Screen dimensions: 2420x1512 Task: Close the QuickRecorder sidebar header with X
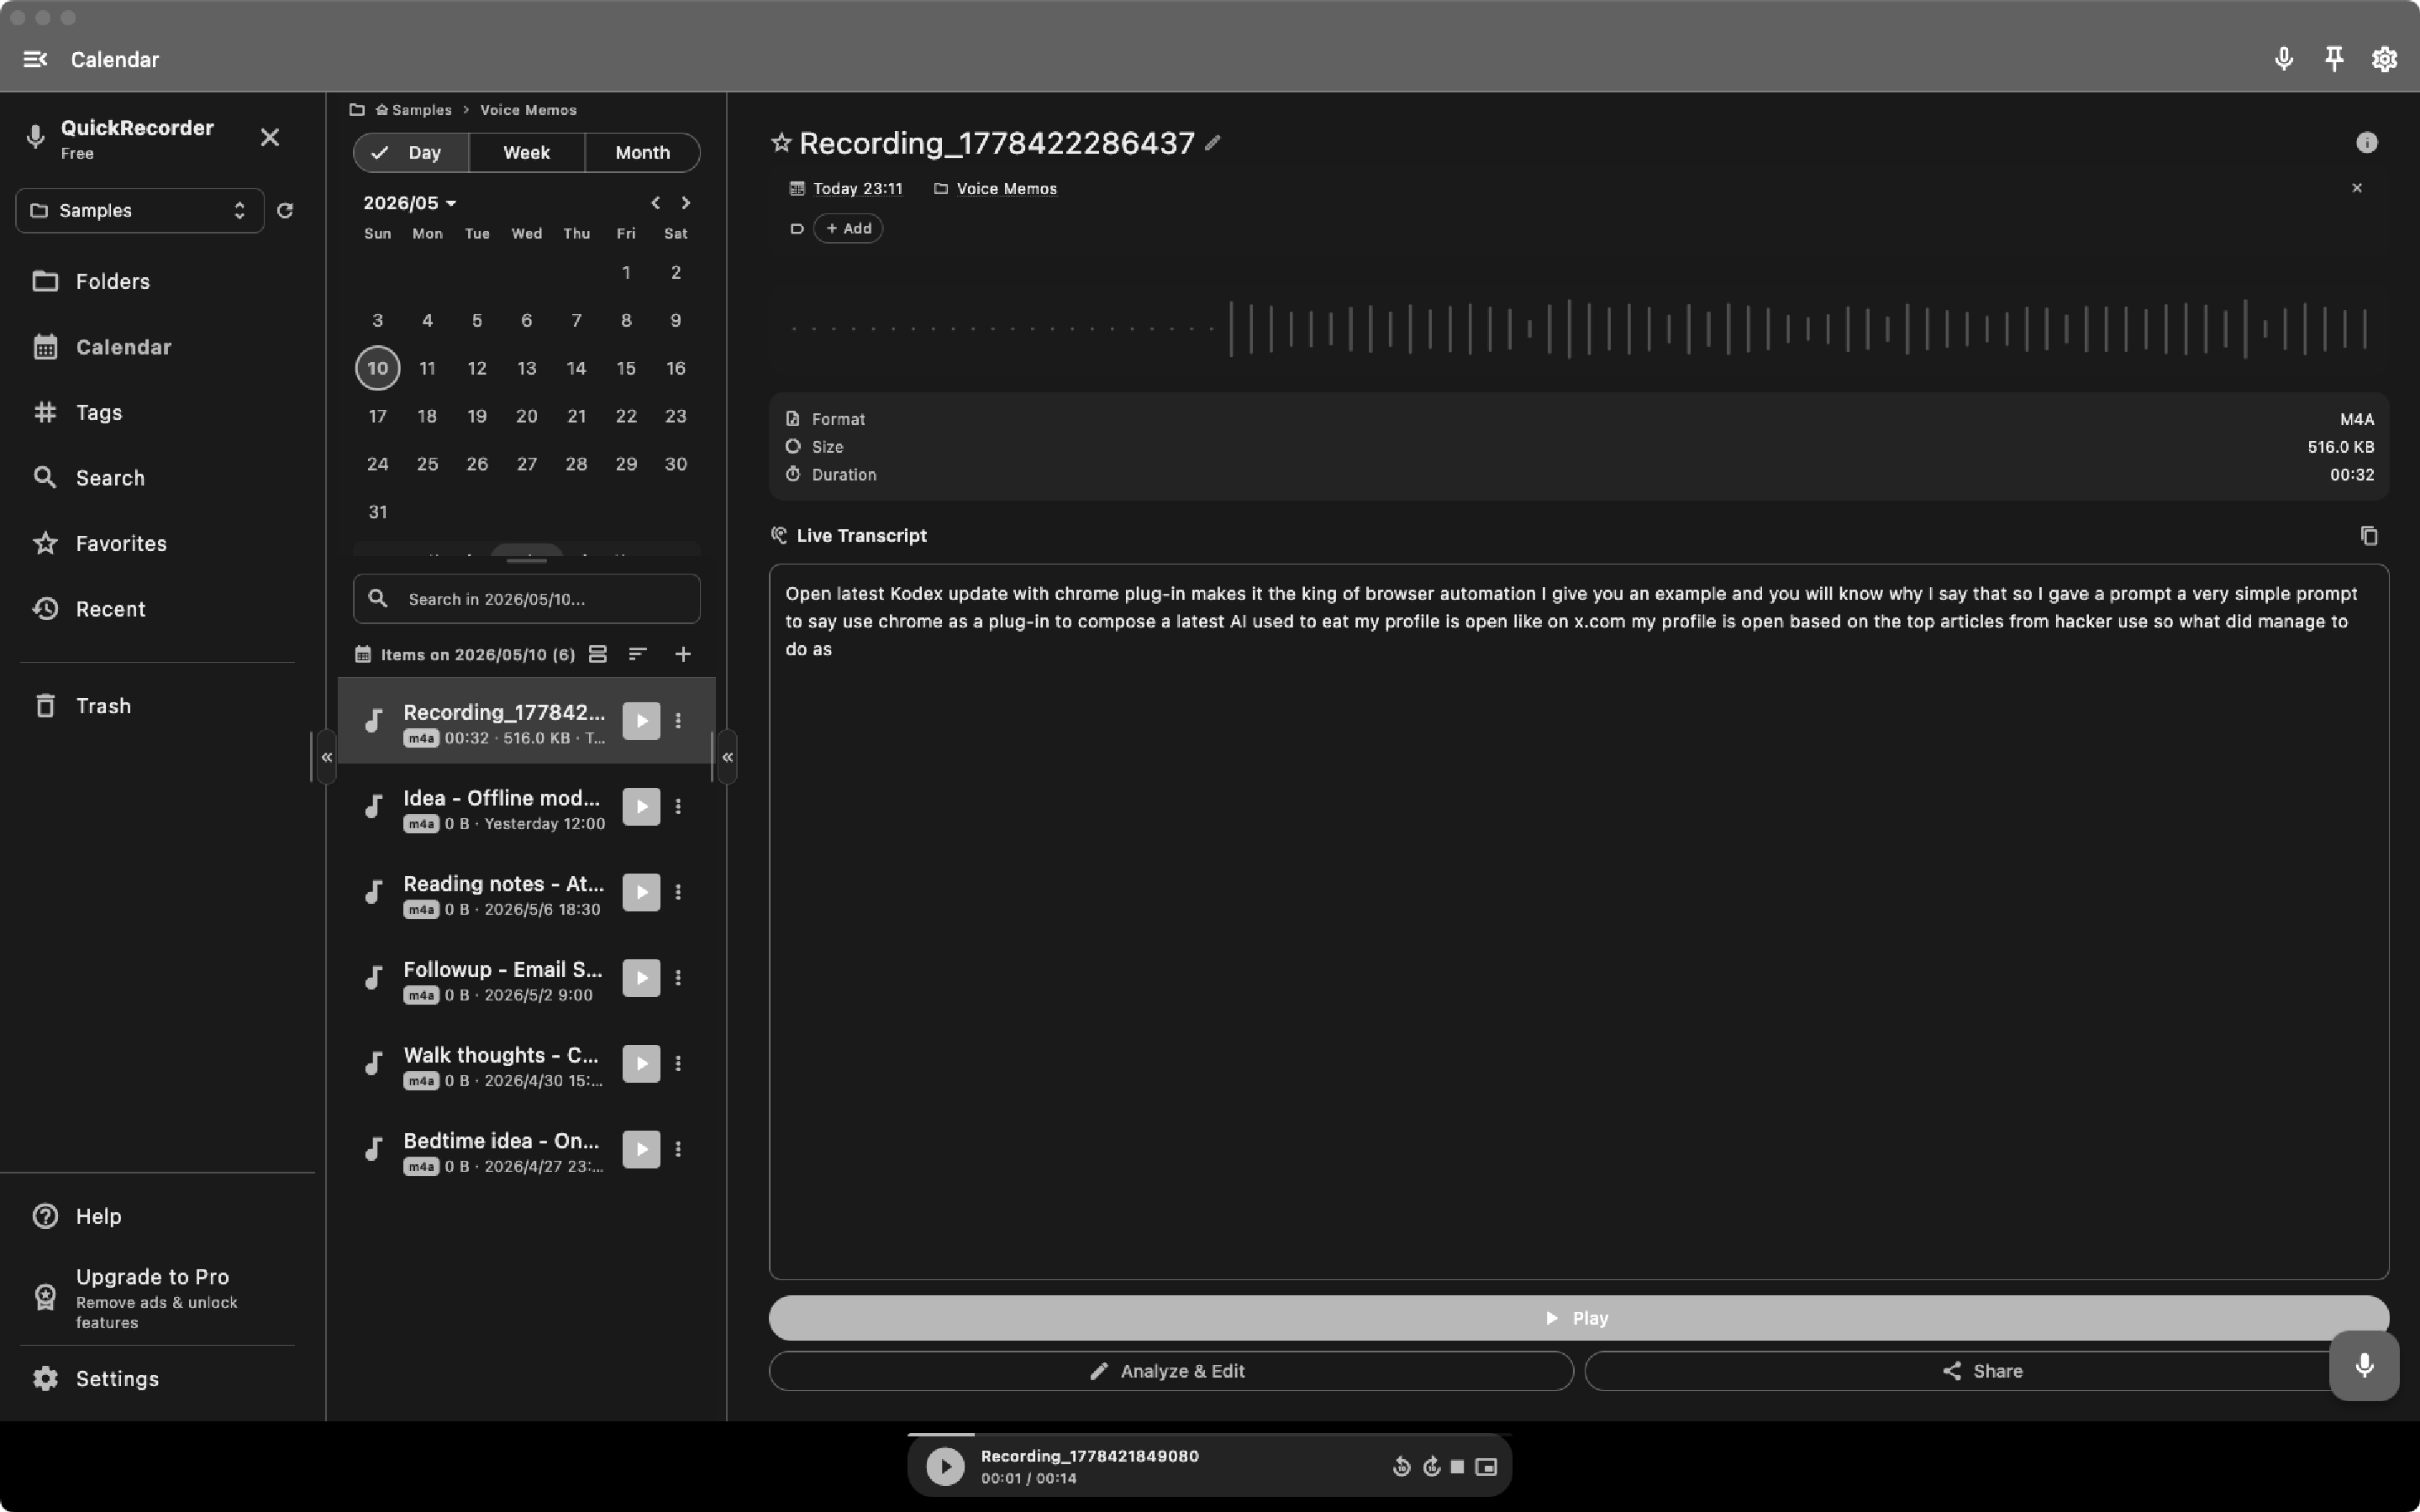click(270, 137)
